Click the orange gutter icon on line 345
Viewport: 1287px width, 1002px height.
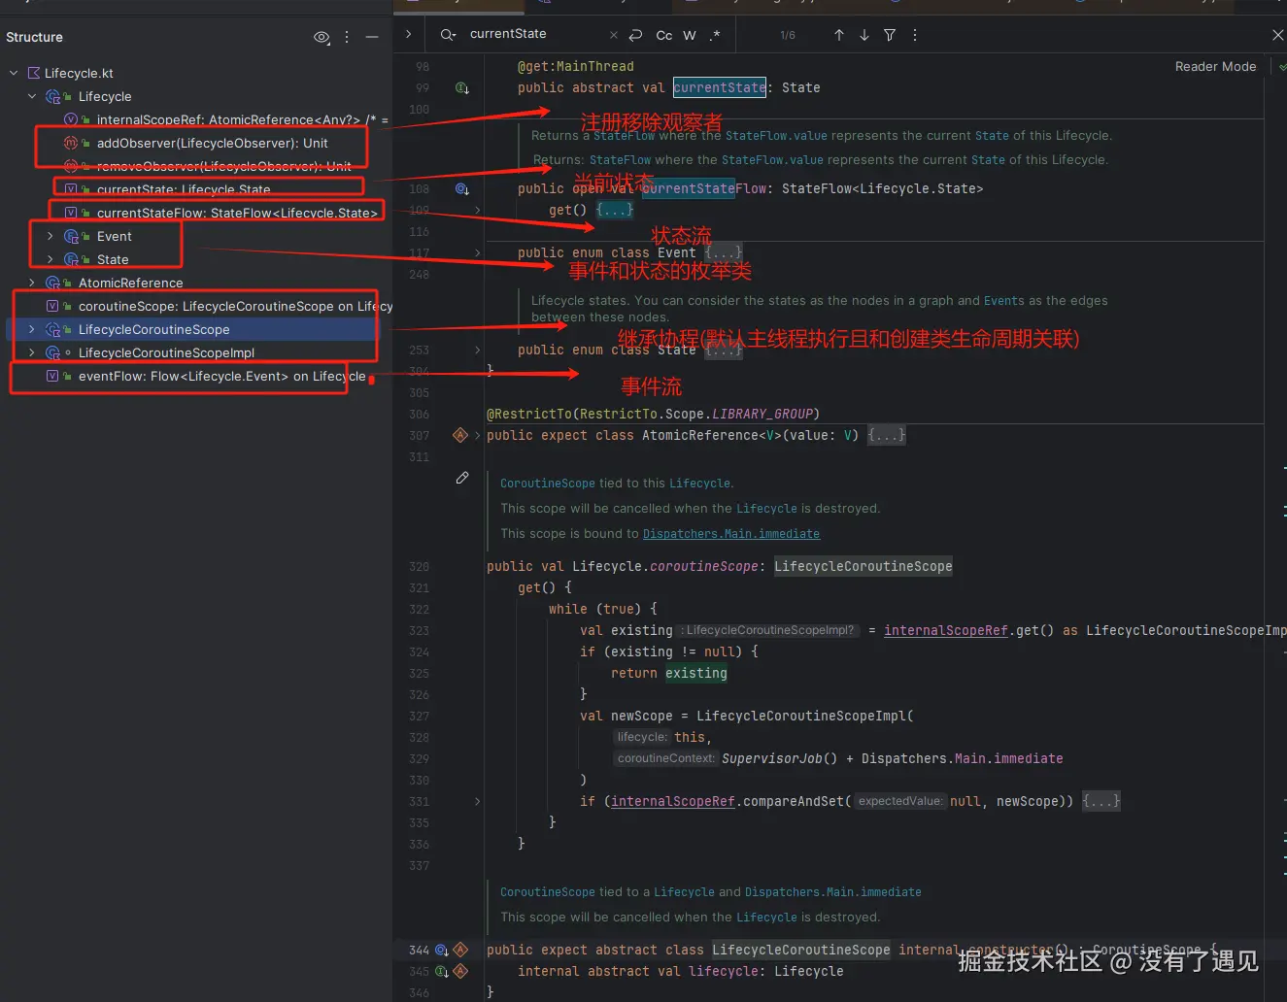tap(461, 971)
